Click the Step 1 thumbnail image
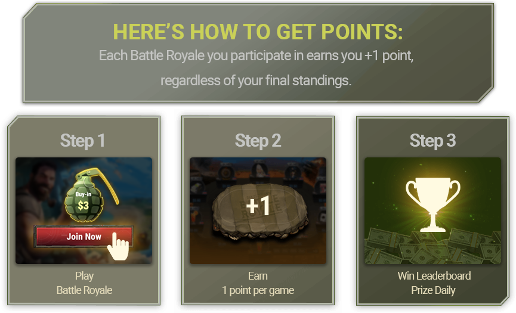This screenshot has width=516, height=313. 84,210
